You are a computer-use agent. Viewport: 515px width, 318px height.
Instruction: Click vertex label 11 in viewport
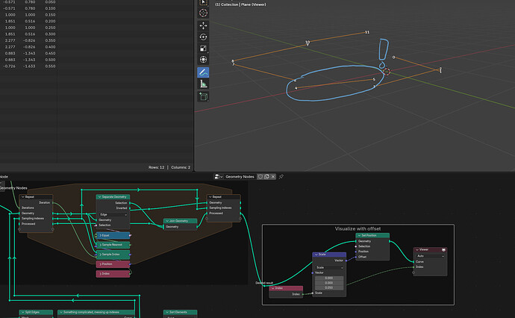click(367, 32)
